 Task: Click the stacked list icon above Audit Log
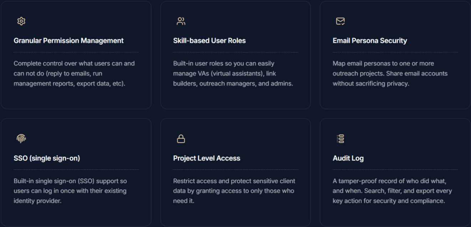(340, 139)
